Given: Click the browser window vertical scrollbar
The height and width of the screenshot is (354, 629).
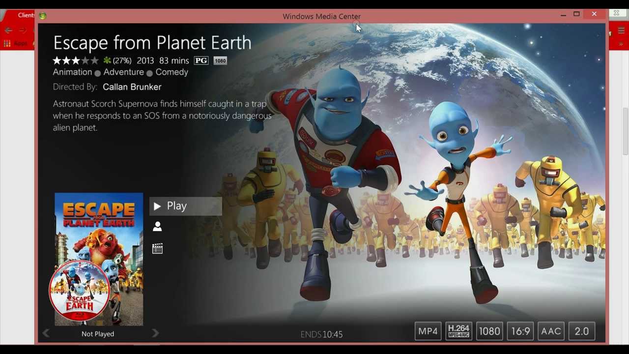Looking at the screenshot, I should pos(625,132).
